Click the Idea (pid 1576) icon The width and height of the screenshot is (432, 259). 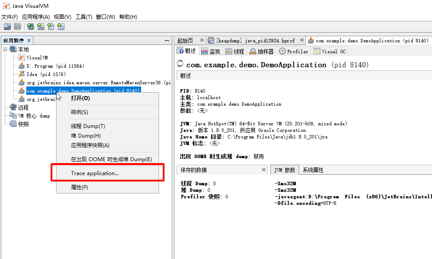coord(21,74)
